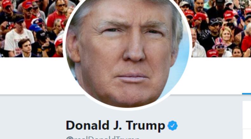Click the person wearing blue cap in banner
The height and width of the screenshot is (139, 251).
36,30
